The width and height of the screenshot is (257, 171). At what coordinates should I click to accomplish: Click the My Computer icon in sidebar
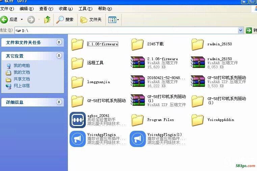[8, 66]
